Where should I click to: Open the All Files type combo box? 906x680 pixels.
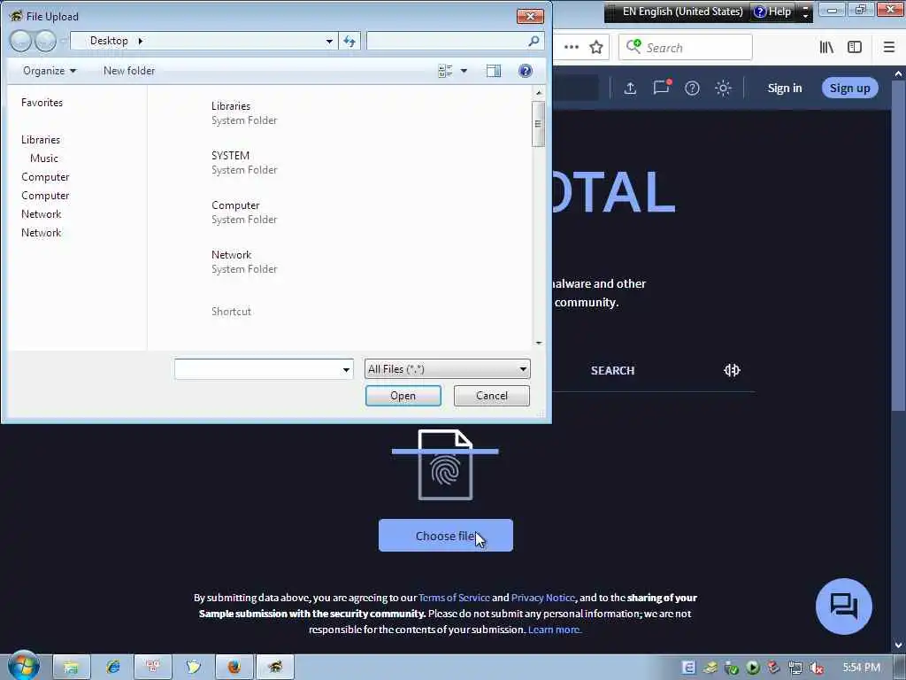point(447,369)
